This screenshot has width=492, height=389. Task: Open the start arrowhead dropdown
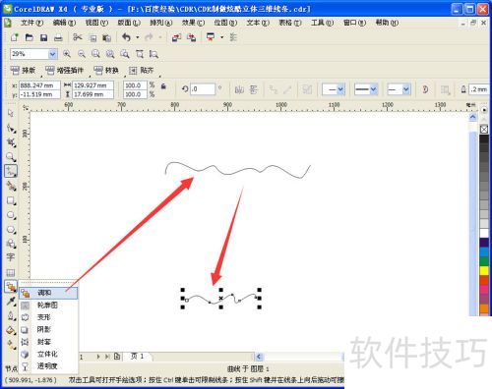[334, 89]
